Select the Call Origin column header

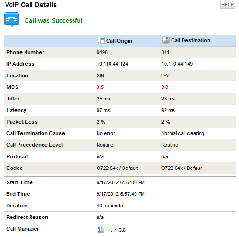(x=126, y=41)
